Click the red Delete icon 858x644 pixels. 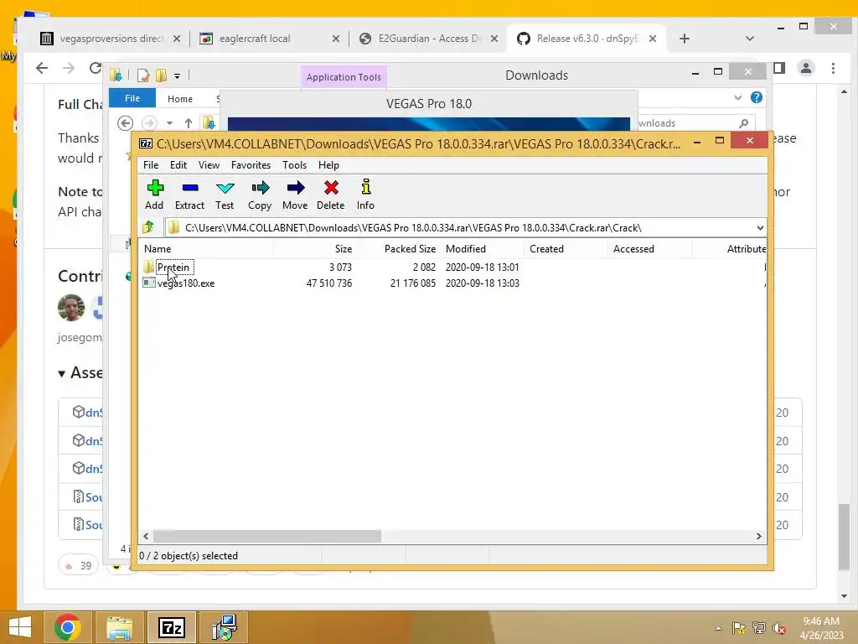[330, 195]
